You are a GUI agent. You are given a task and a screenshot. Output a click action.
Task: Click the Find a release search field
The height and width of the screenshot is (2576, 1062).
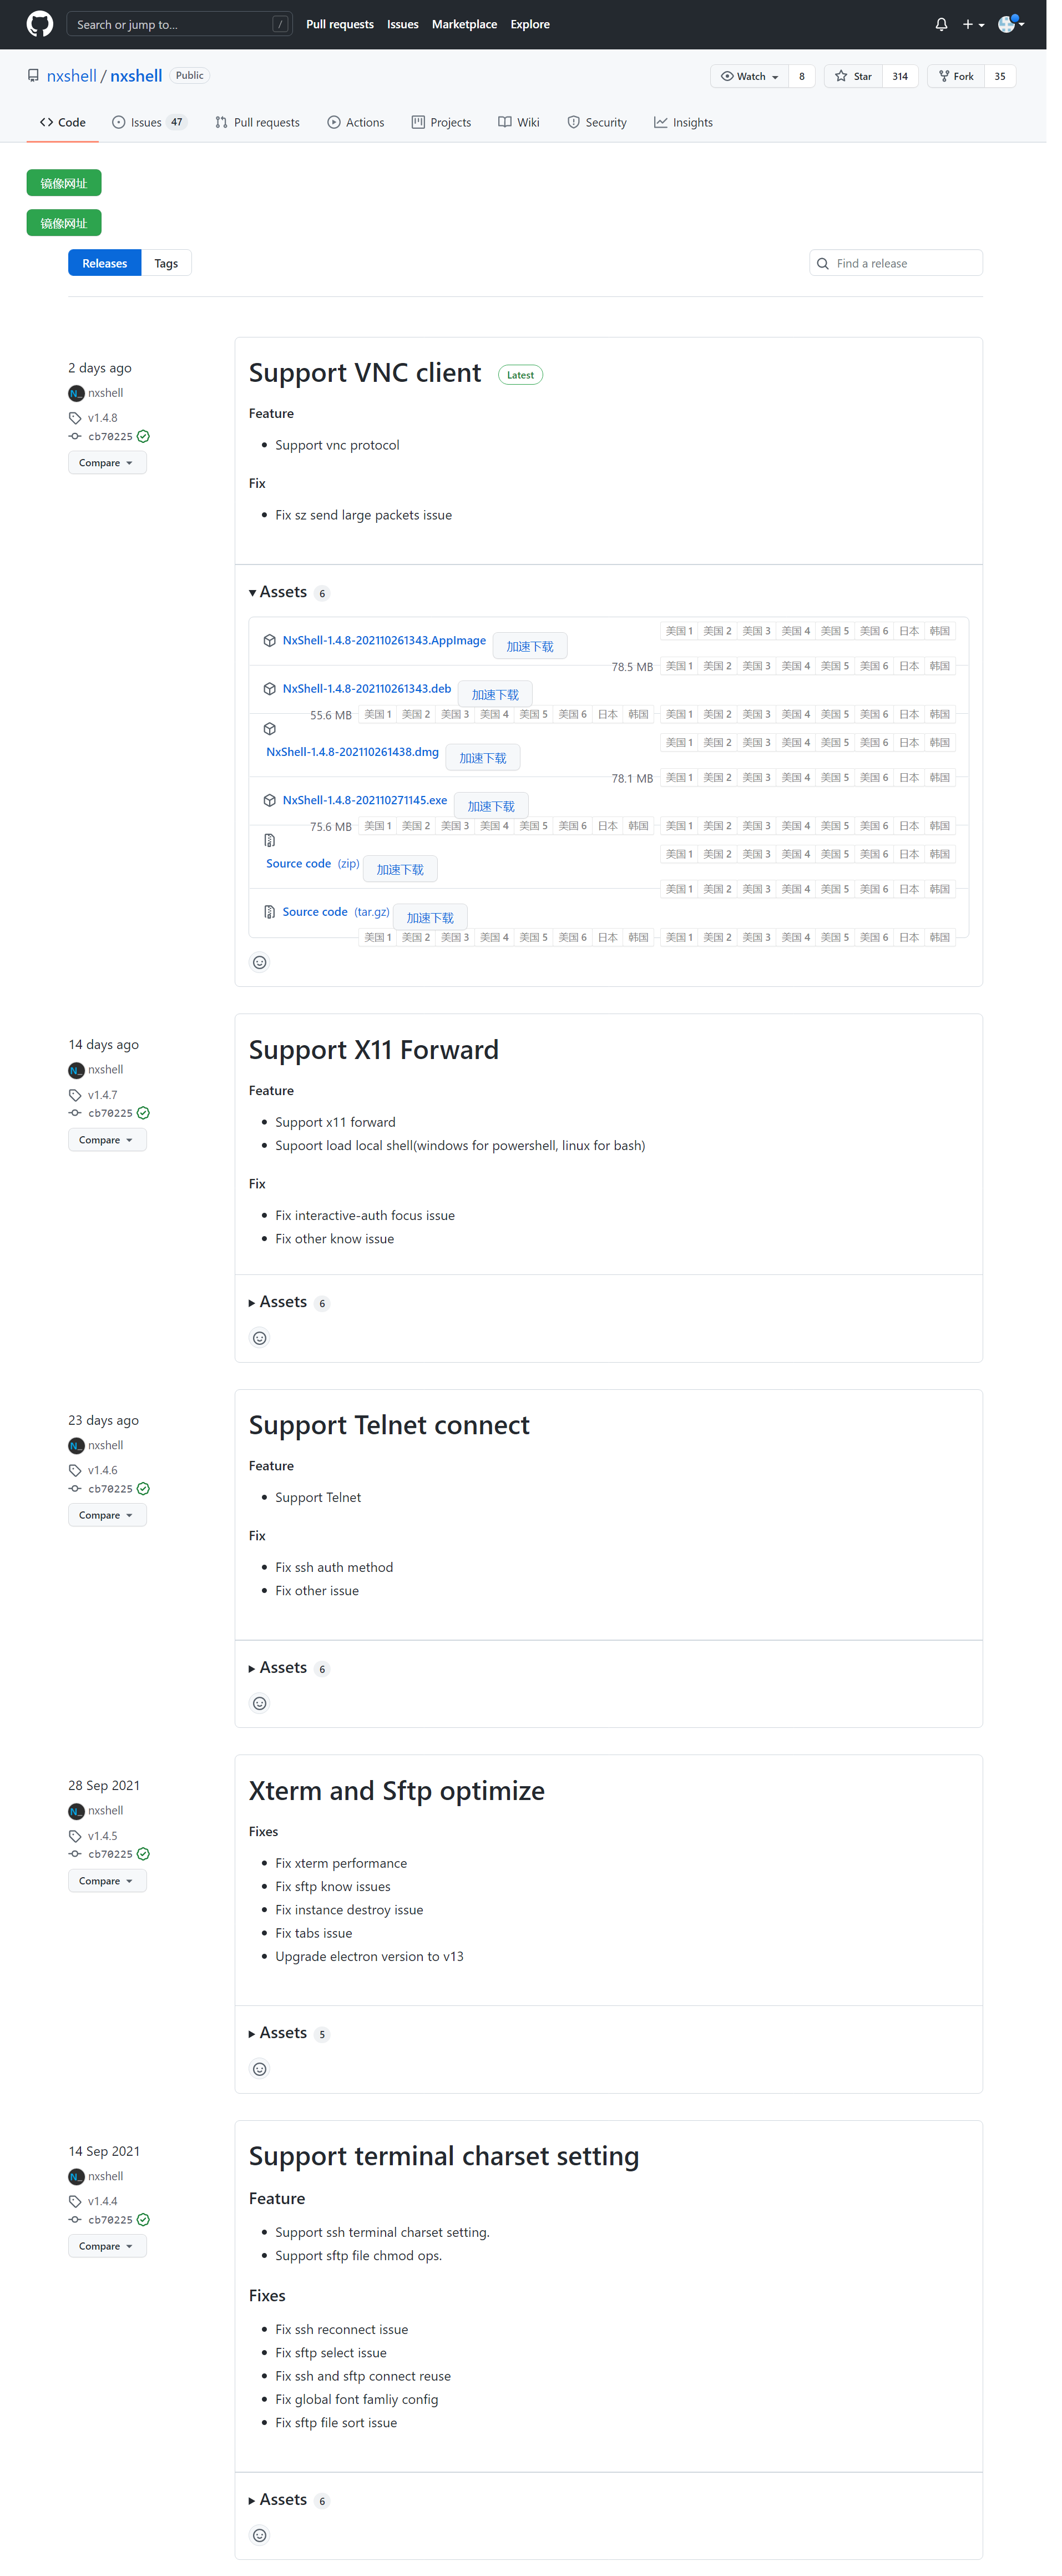[895, 262]
